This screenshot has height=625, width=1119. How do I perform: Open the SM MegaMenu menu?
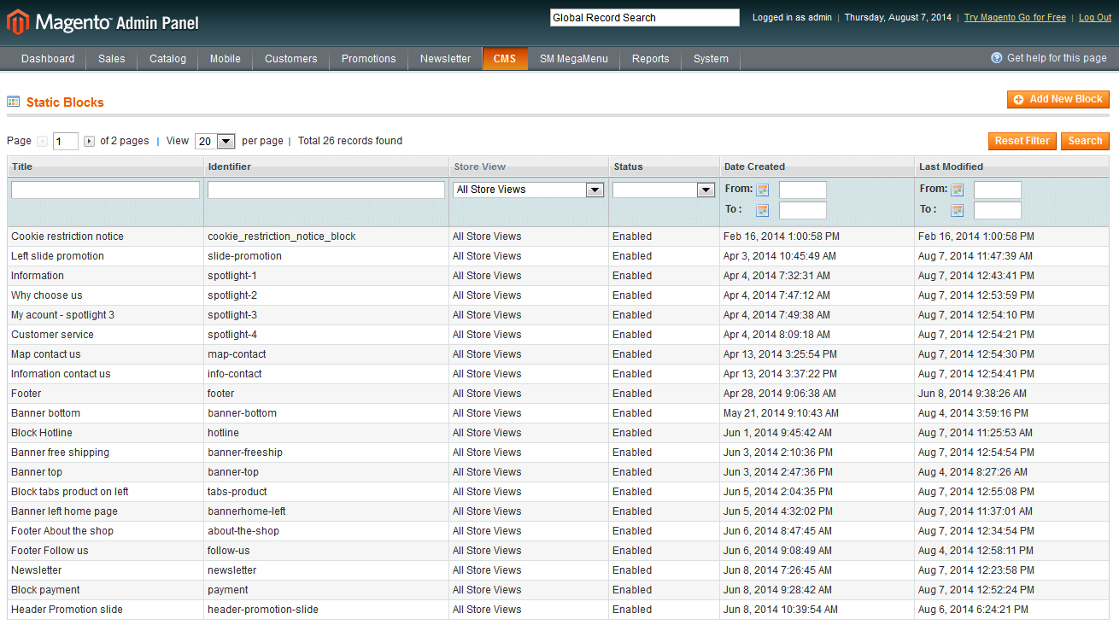(x=574, y=59)
